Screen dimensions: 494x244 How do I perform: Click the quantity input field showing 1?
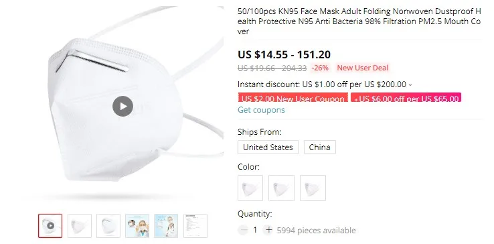tap(256, 230)
